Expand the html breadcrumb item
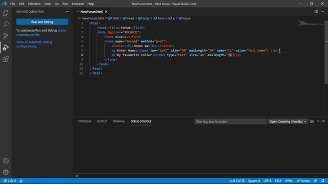Screen dimensions: 328x184 click(114, 18)
